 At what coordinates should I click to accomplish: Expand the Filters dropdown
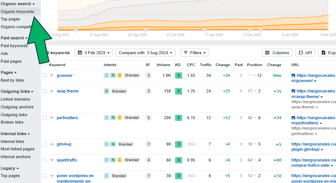pyautogui.click(x=194, y=53)
